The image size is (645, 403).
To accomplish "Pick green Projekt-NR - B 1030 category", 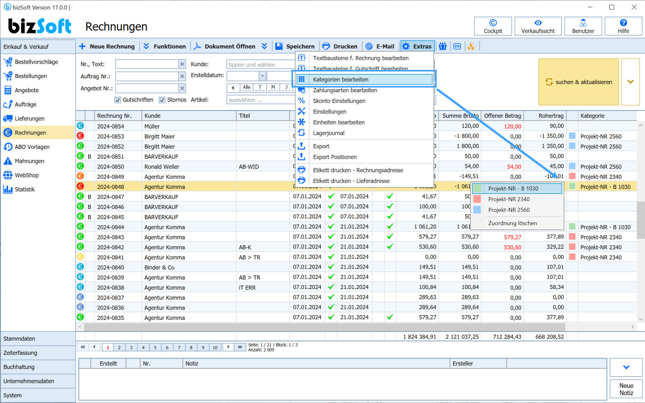I will tap(517, 188).
